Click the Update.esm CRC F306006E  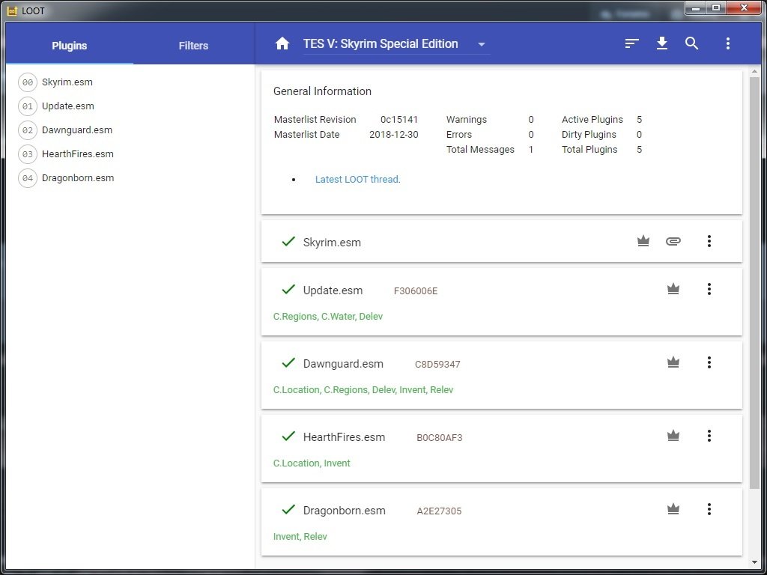point(416,291)
